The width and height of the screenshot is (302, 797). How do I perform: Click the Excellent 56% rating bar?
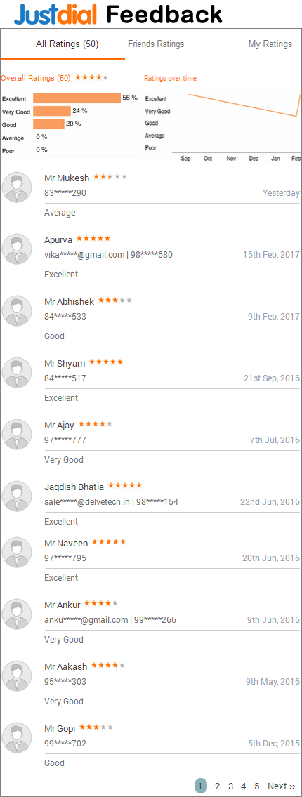tap(77, 98)
